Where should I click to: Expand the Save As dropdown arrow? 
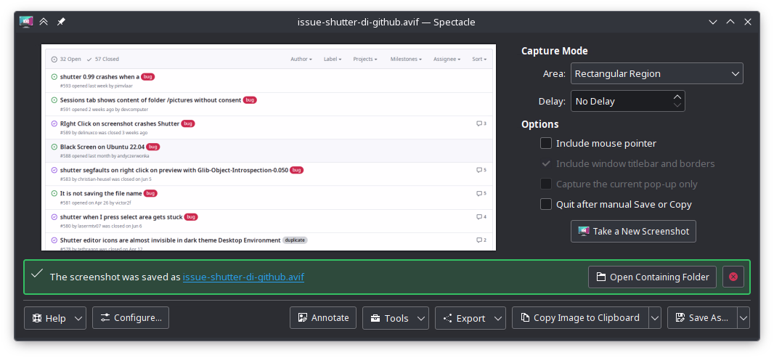point(744,317)
